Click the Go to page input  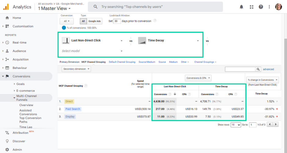(253, 125)
